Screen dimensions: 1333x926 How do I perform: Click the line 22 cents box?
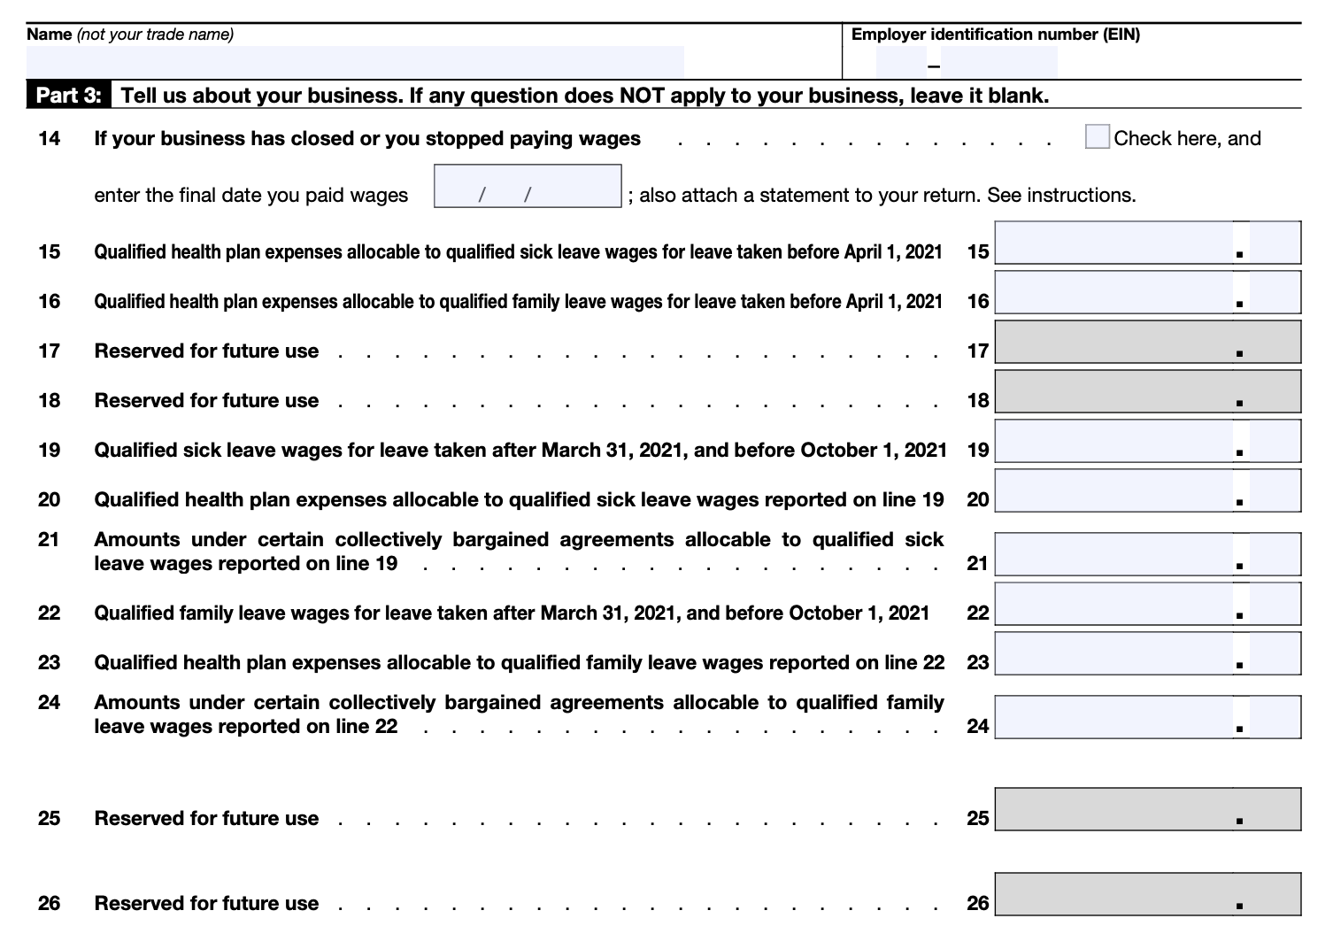pos(1275,604)
